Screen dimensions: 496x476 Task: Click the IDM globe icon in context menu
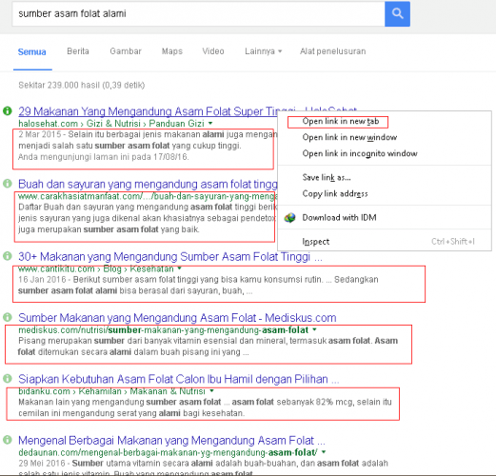point(289,218)
